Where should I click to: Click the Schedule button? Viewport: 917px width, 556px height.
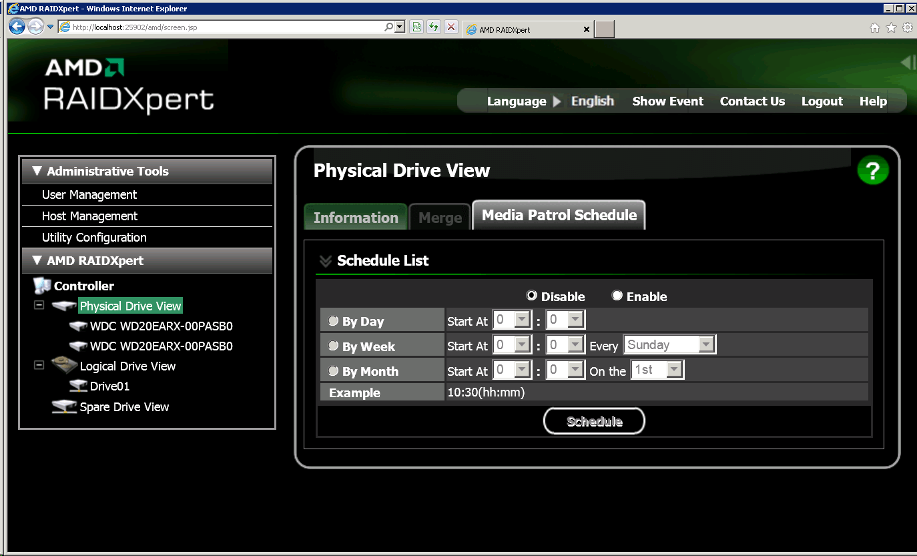click(x=594, y=421)
